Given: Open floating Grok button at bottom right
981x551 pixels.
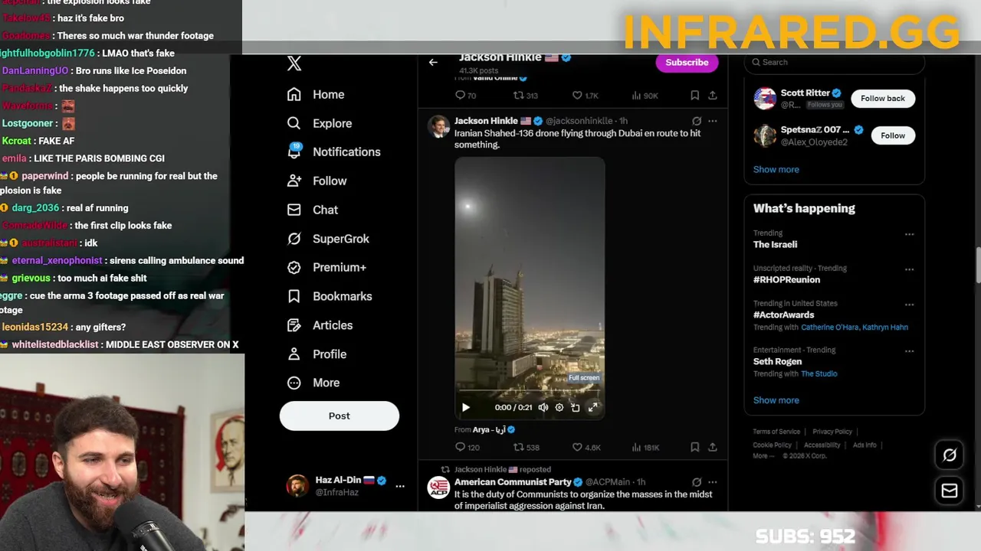Looking at the screenshot, I should [x=950, y=455].
